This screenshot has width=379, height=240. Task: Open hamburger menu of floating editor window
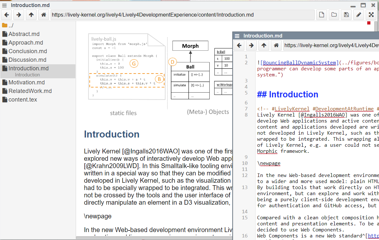(x=237, y=36)
